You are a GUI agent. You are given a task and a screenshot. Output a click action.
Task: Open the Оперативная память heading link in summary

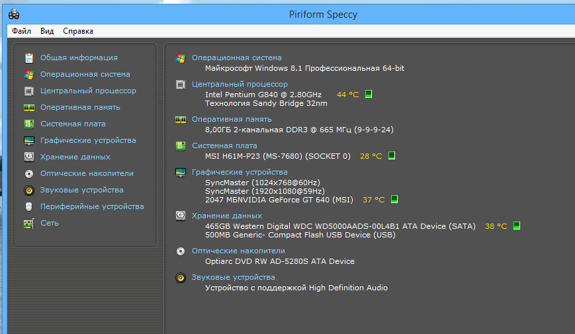pos(232,119)
